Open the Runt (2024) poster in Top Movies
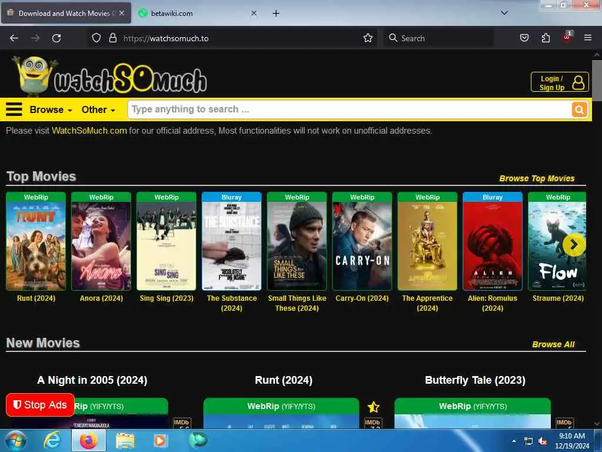Screen dimensions: 602x452 click(36, 246)
